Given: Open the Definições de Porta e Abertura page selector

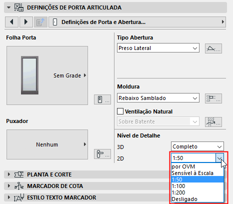Looking at the screenshot, I should [x=137, y=22].
